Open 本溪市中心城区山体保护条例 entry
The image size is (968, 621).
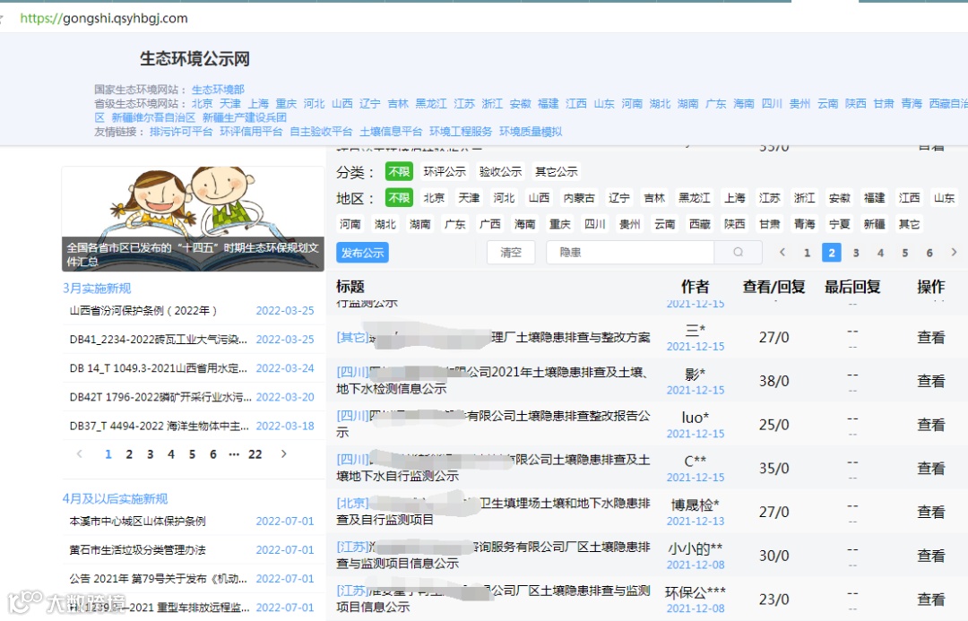click(x=138, y=521)
